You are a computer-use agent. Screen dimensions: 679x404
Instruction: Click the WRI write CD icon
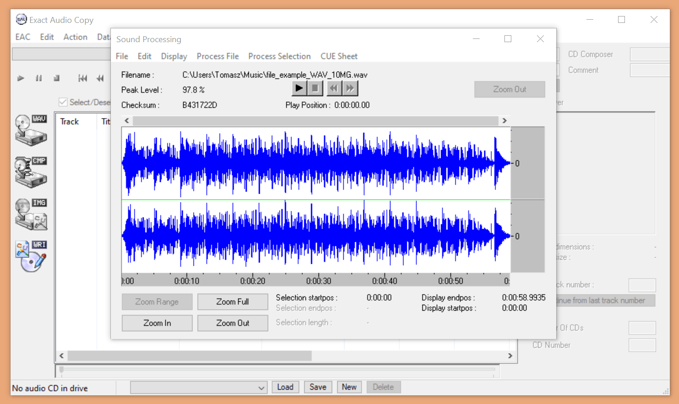[x=31, y=257]
